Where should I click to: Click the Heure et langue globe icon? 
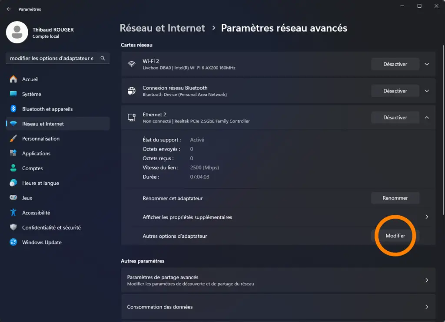click(x=13, y=183)
